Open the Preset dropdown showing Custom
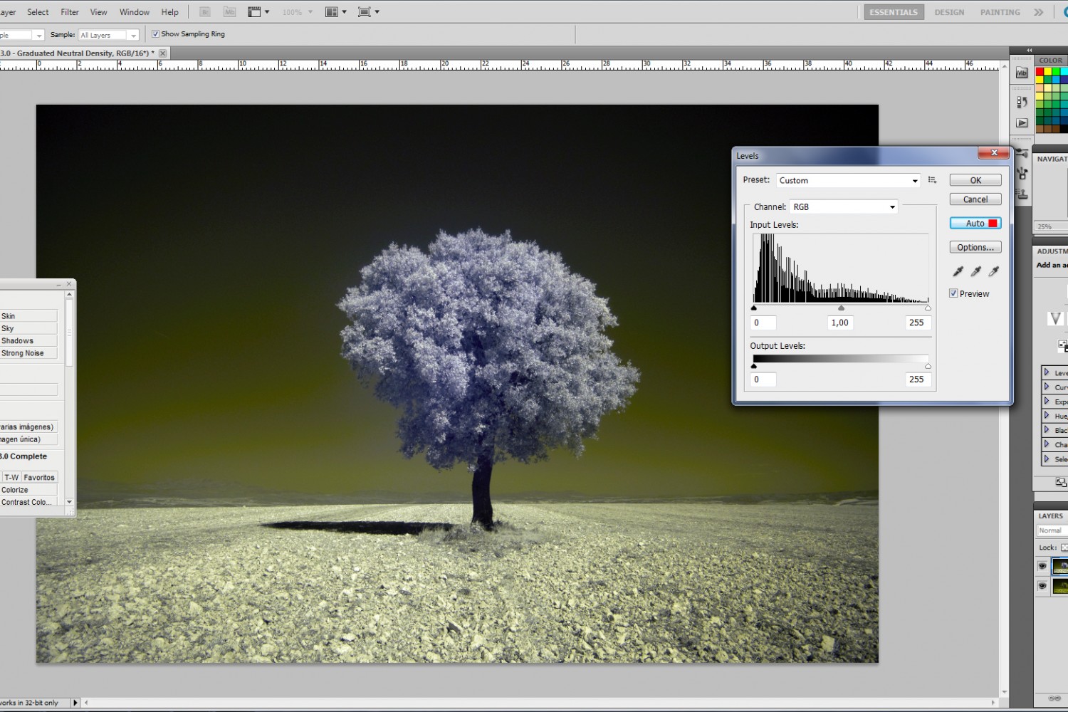 tap(848, 181)
